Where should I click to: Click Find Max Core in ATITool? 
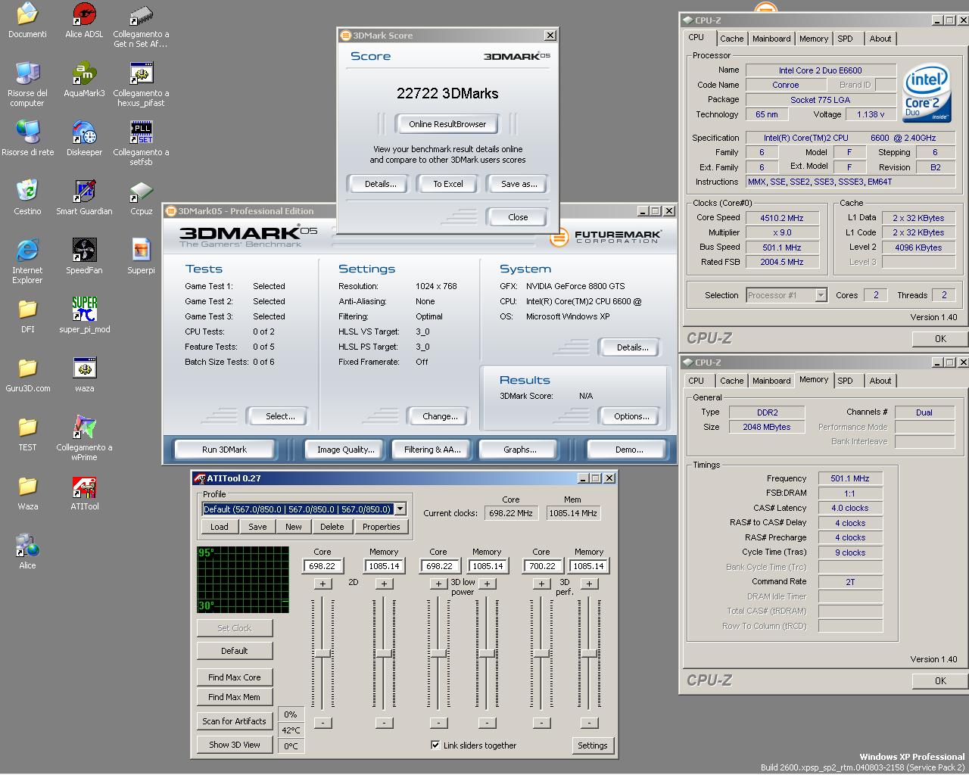[x=235, y=677]
